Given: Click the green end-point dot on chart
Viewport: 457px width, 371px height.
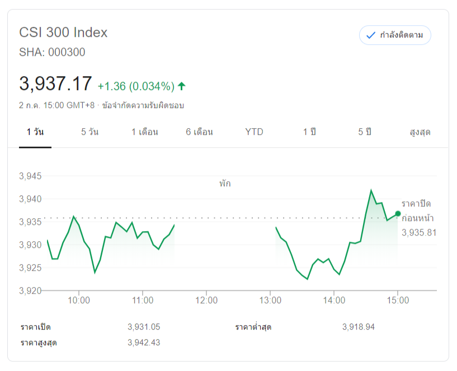Looking at the screenshot, I should 398,213.
